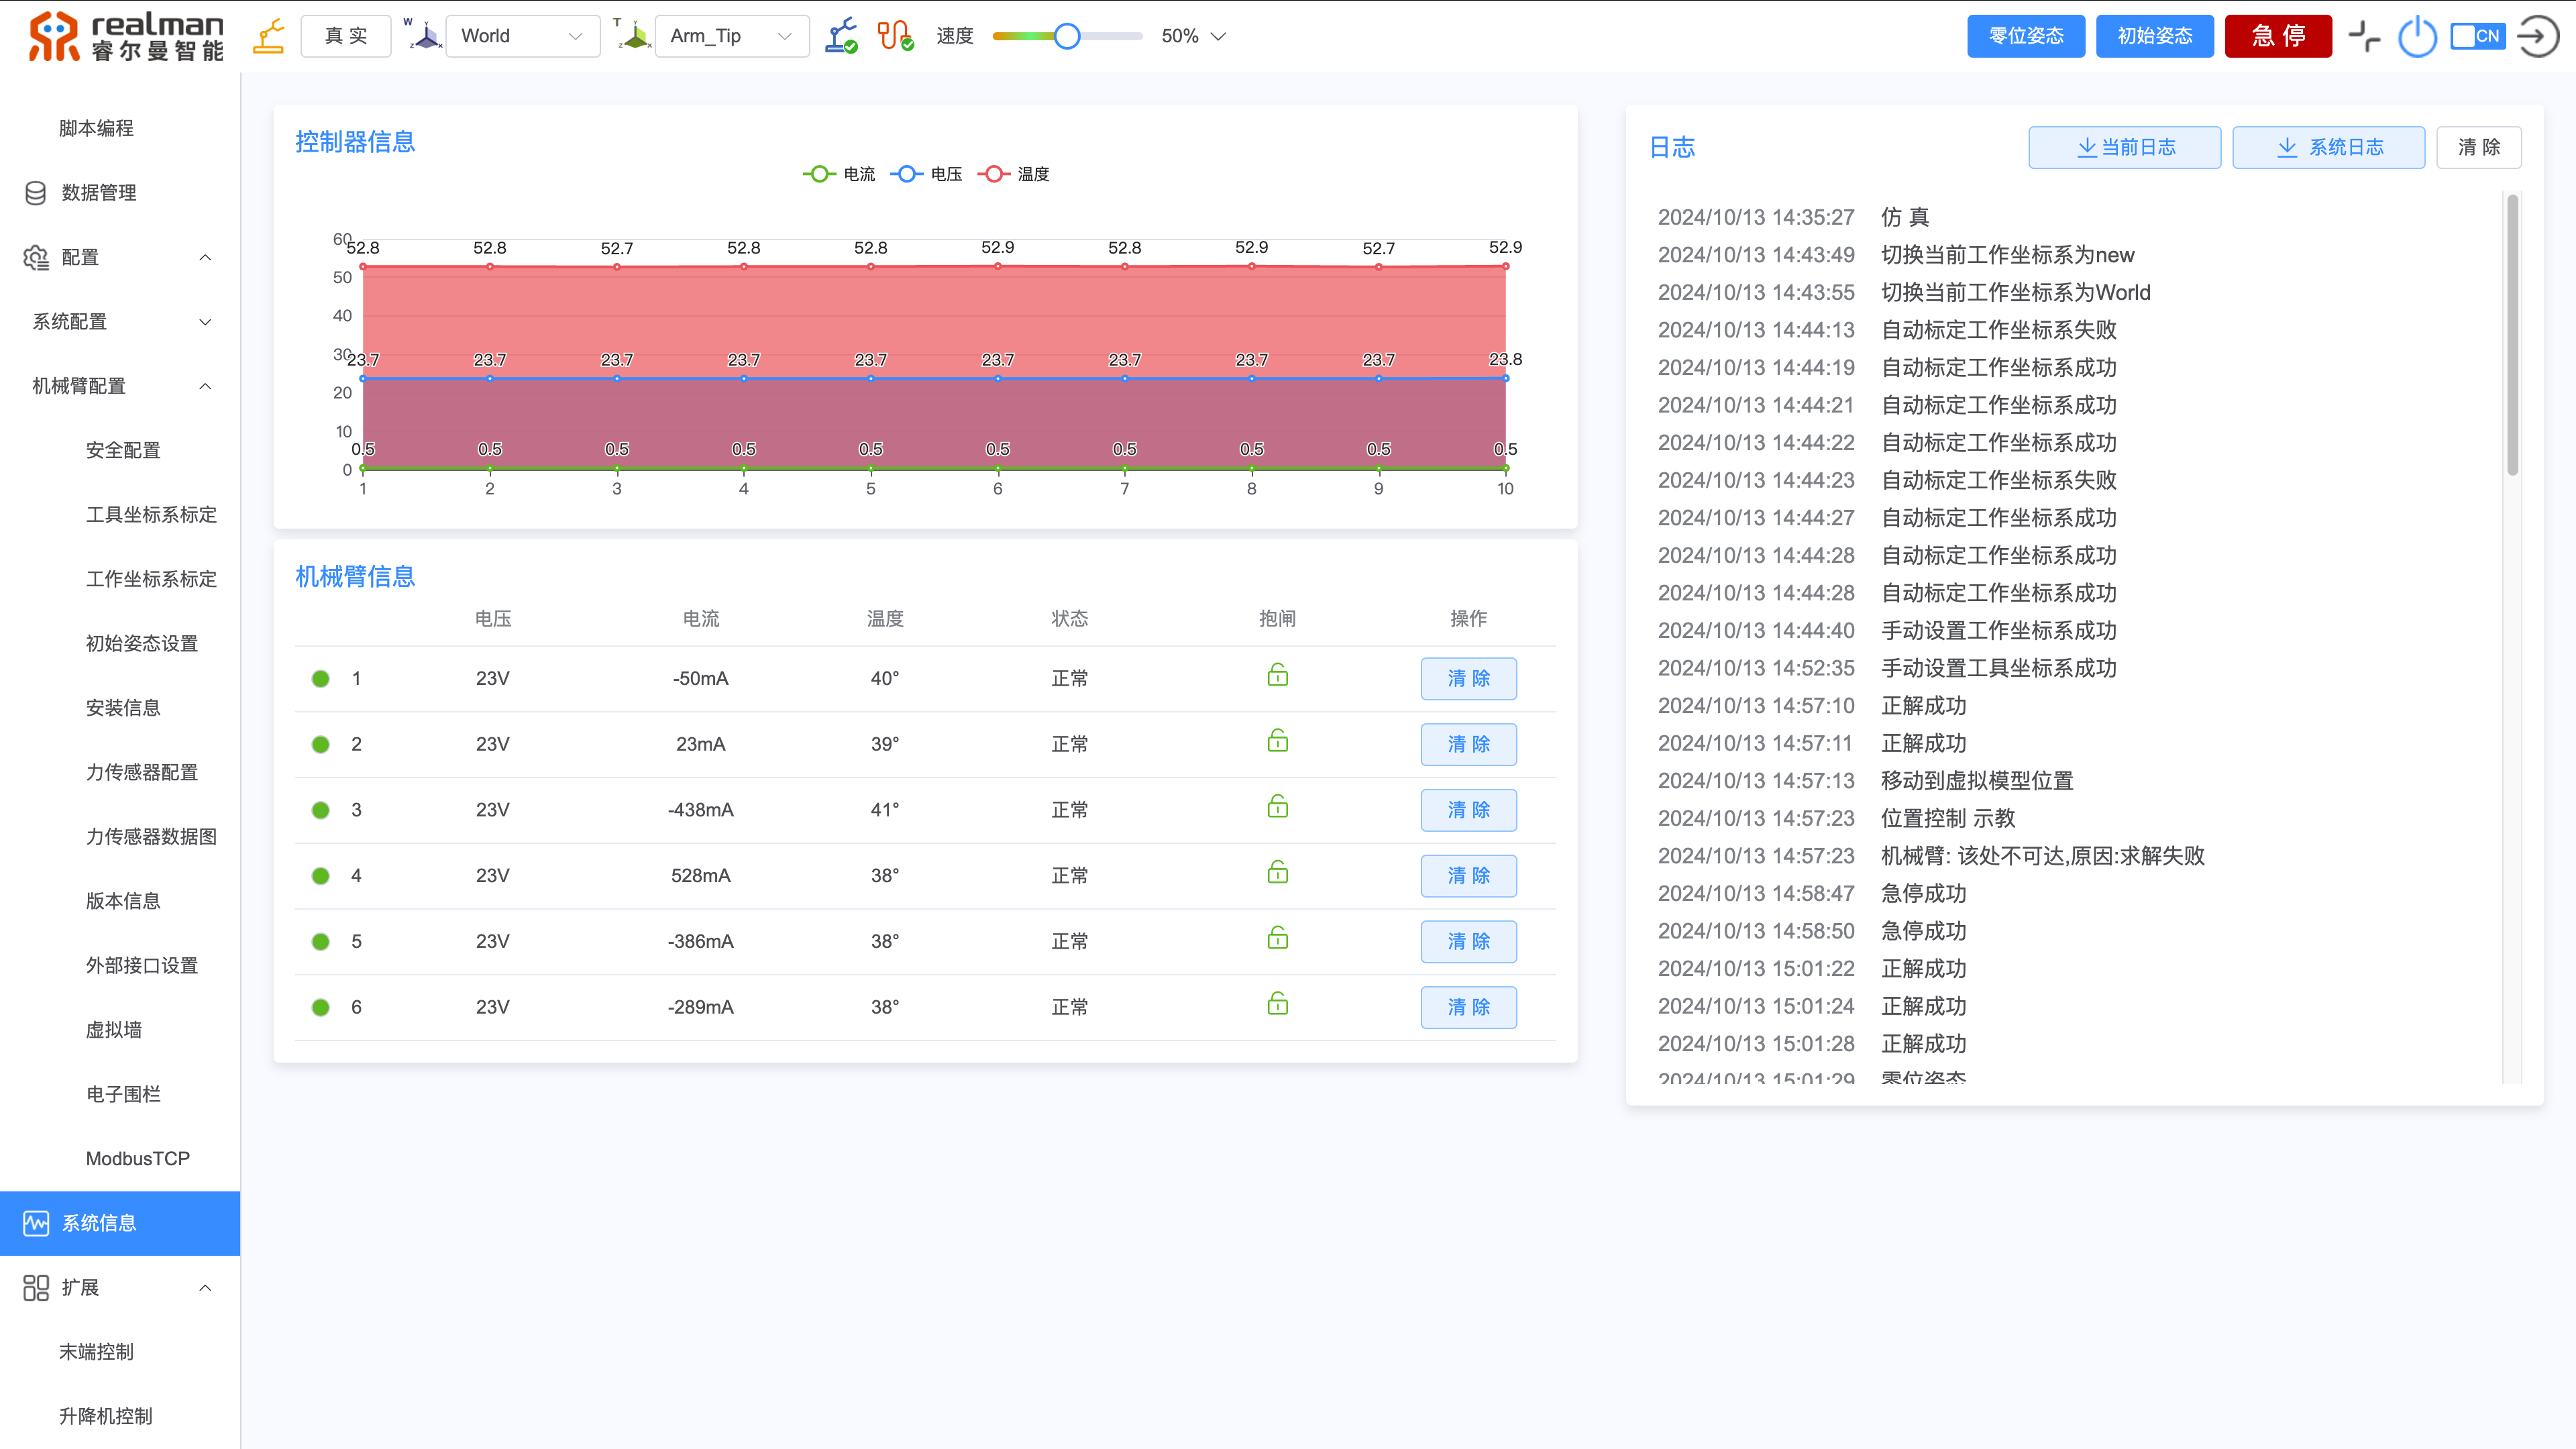The image size is (2576, 1449).
Task: Click the speed slider handle
Action: pyautogui.click(x=1068, y=36)
